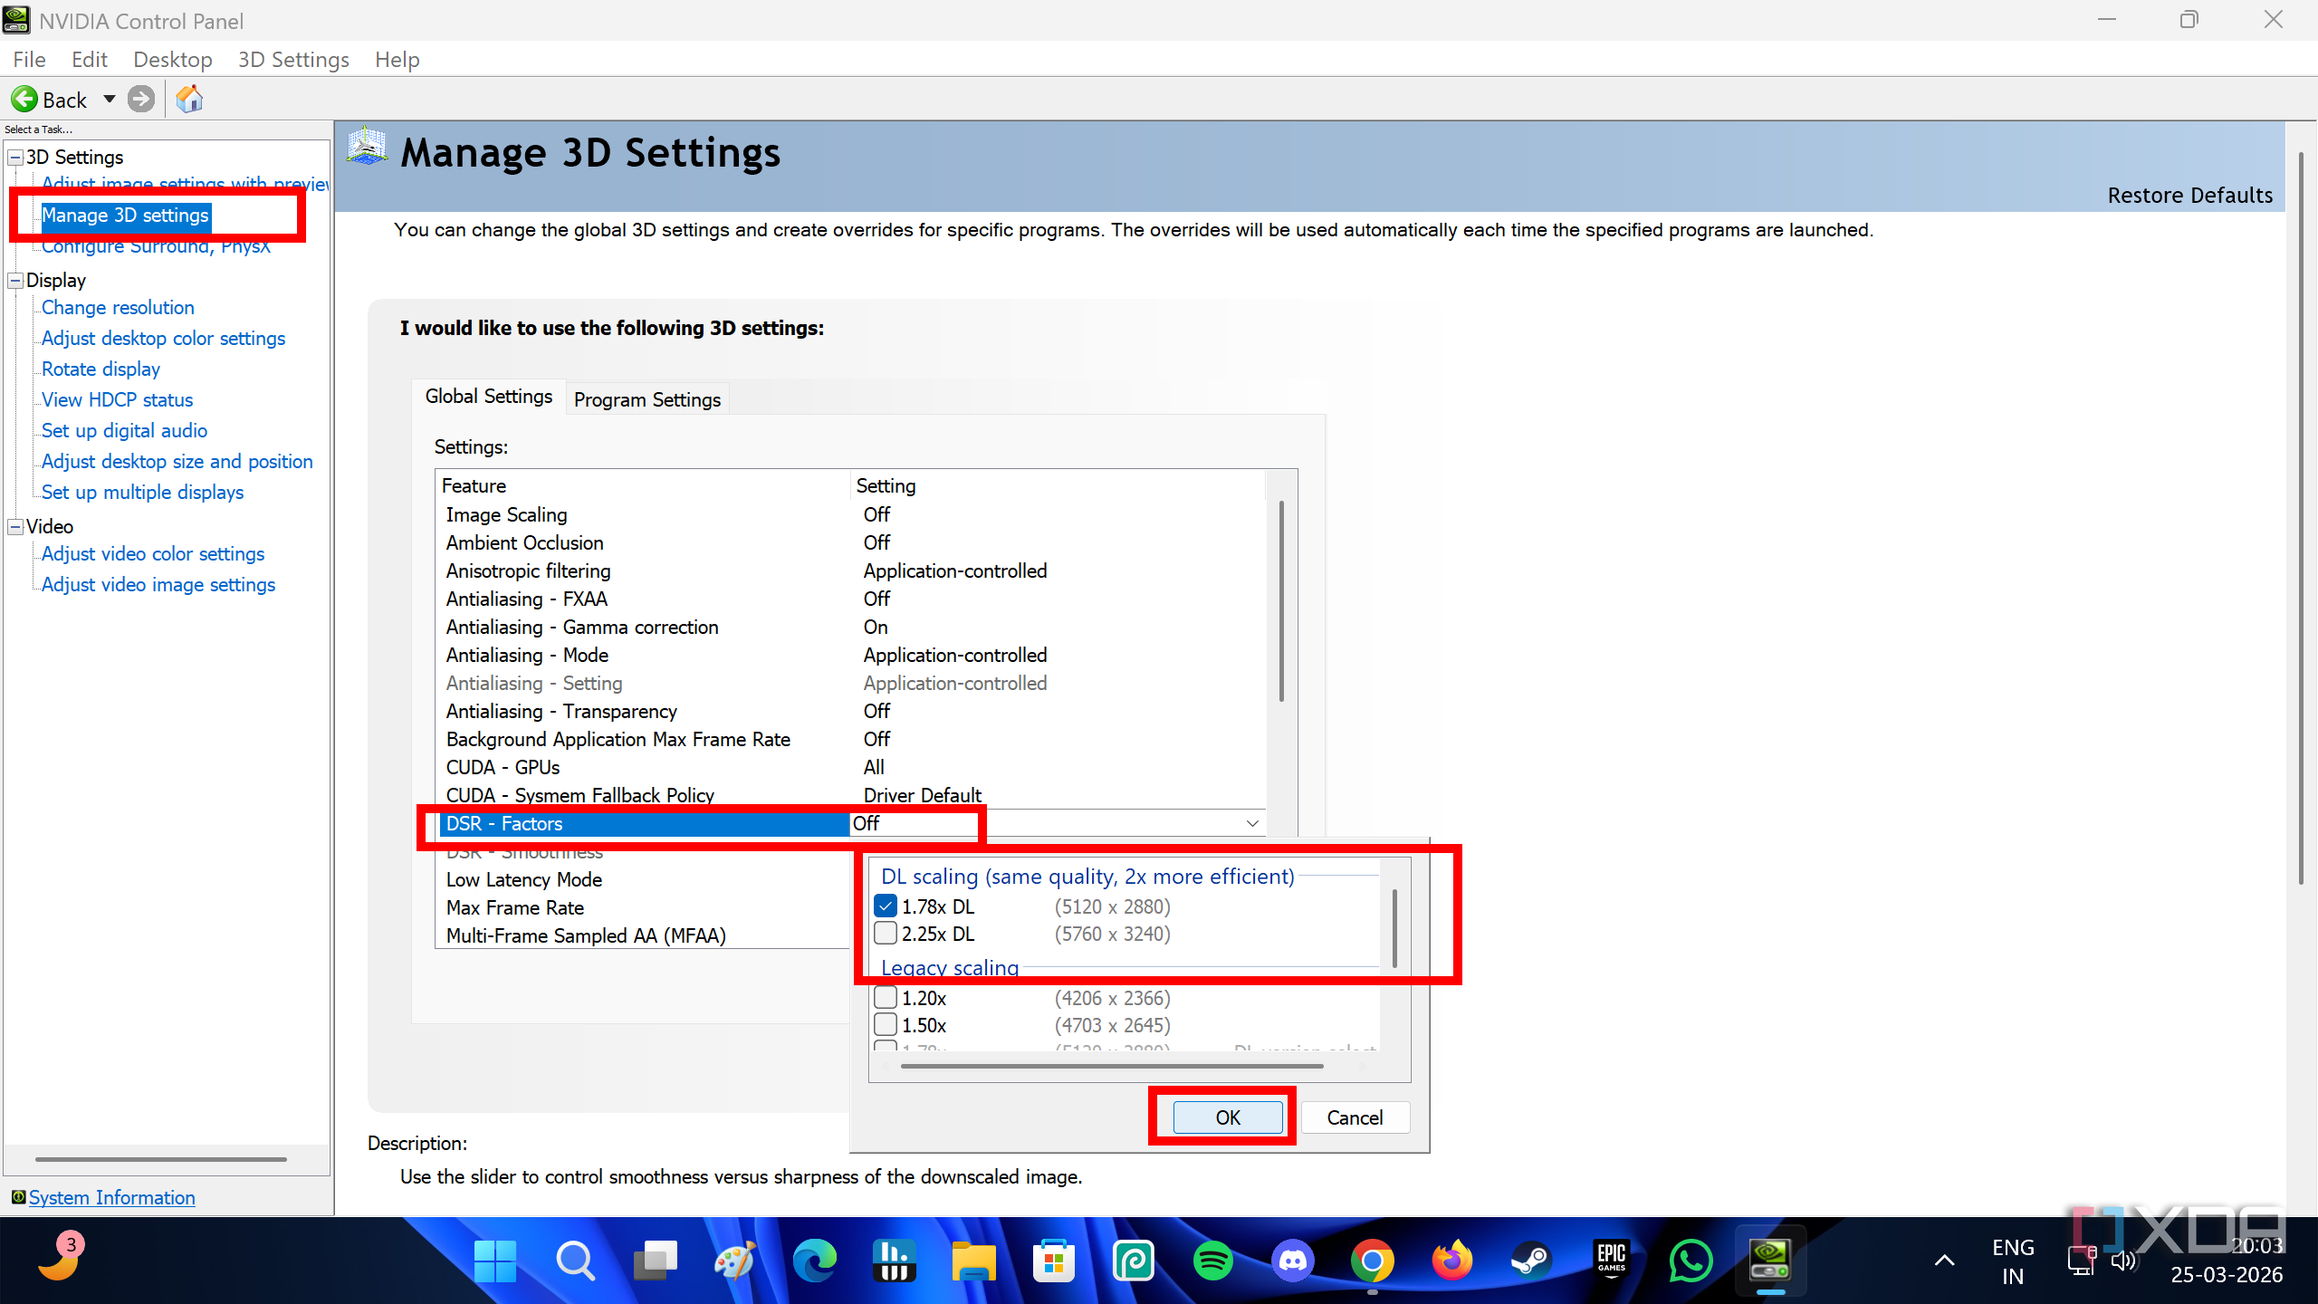The width and height of the screenshot is (2318, 1304).
Task: Check the 1.20x legacy scaling box
Action: 886,997
